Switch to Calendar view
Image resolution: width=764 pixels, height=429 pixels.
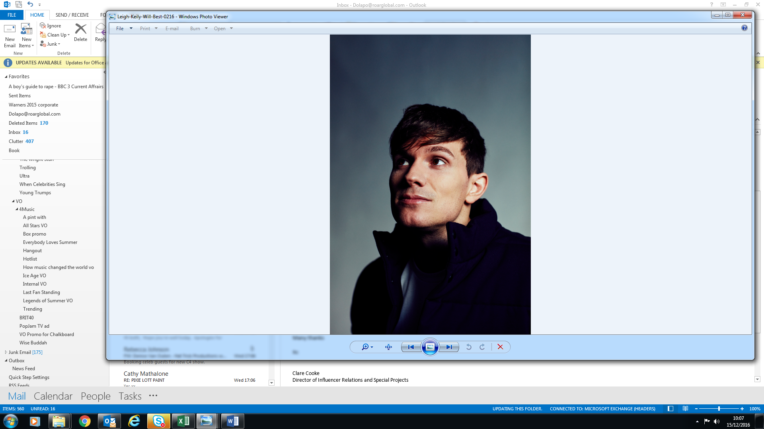tap(53, 396)
